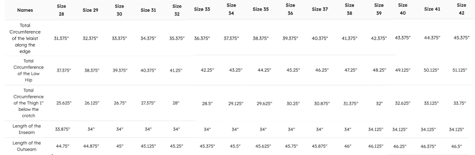Image resolution: width=475 pixels, height=155 pixels.
Task: Select the waist value 45.375″ for Size 42
Action: 461,38
